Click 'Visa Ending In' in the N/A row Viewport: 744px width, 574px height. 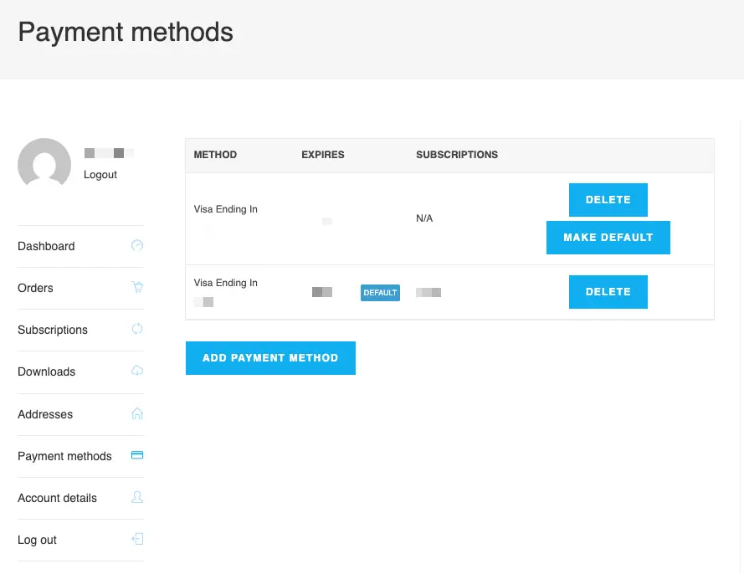[x=225, y=209]
